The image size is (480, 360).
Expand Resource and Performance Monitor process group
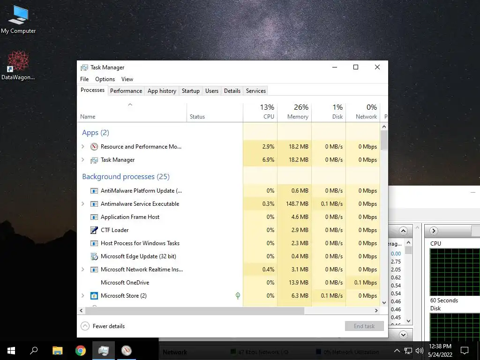[82, 147]
